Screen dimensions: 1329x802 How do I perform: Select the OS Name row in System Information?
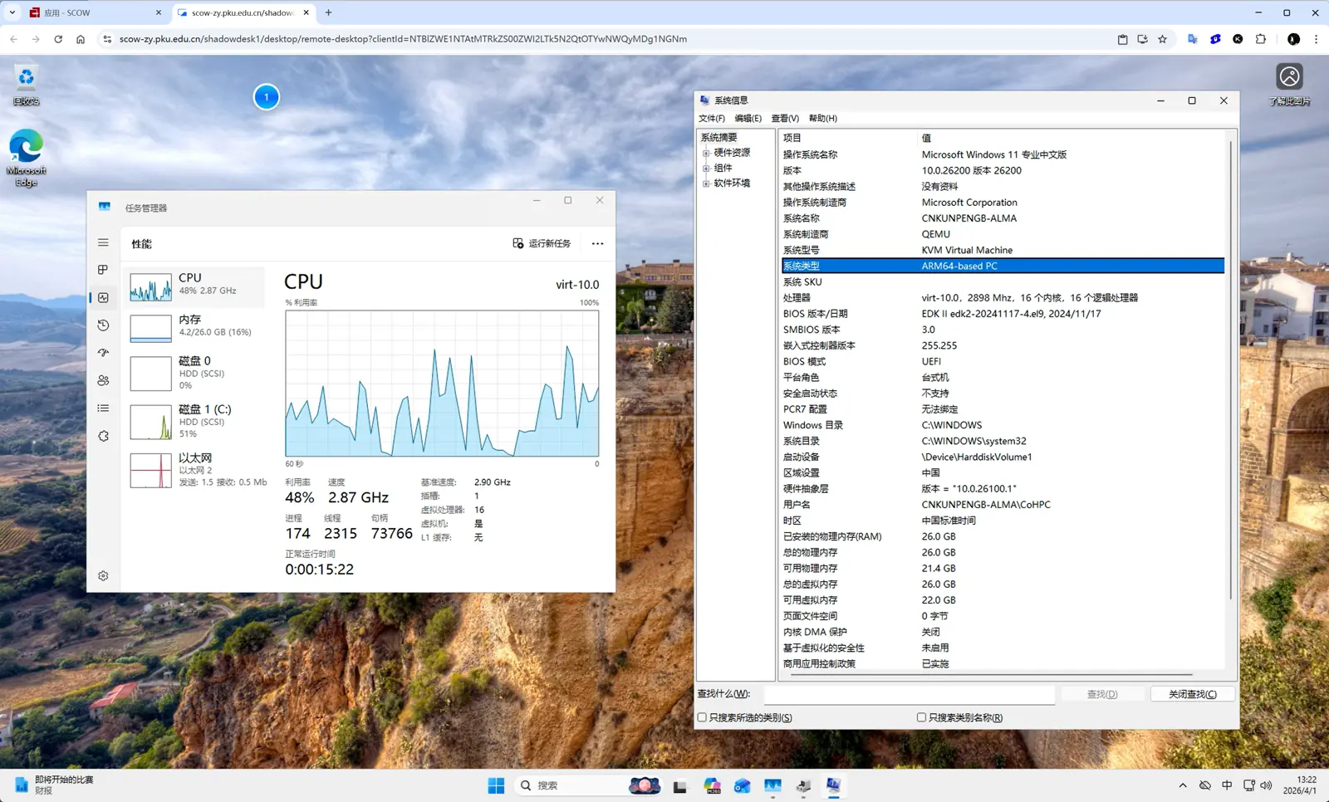(x=1003, y=154)
